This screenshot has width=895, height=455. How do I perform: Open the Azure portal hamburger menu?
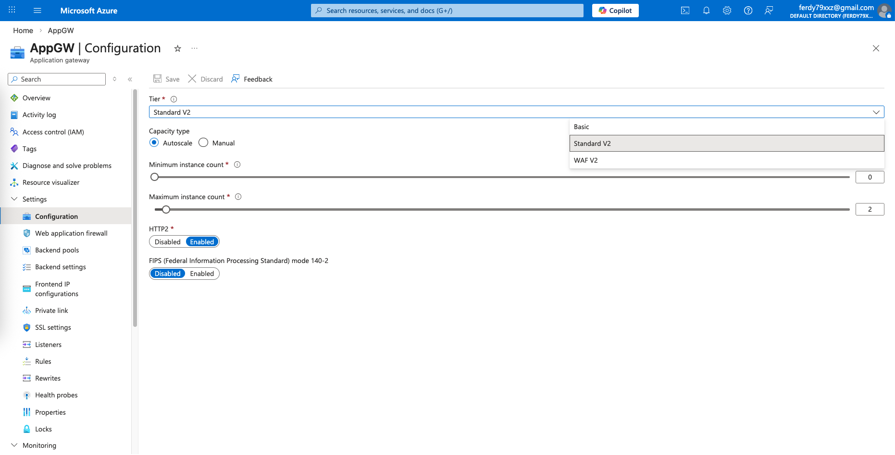pyautogui.click(x=37, y=11)
